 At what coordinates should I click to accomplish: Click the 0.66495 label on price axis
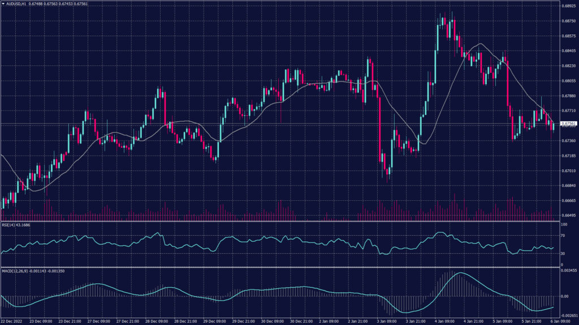coord(568,216)
